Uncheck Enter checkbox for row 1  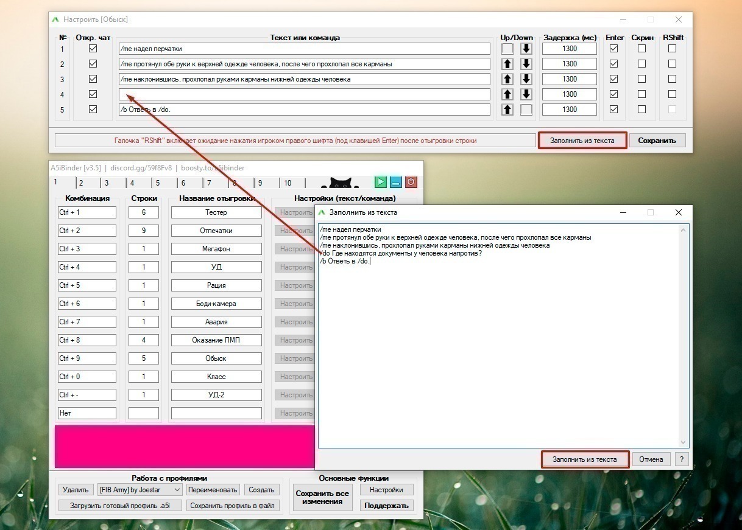click(613, 48)
